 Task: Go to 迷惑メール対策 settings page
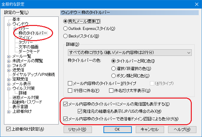(x=25, y=98)
